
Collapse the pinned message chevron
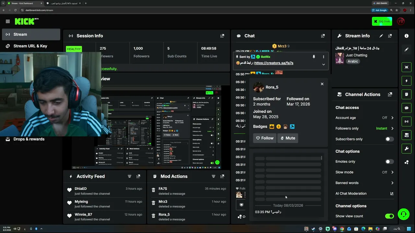coord(323,64)
